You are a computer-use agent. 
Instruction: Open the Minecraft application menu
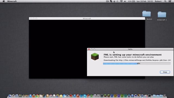(x=12, y=1)
